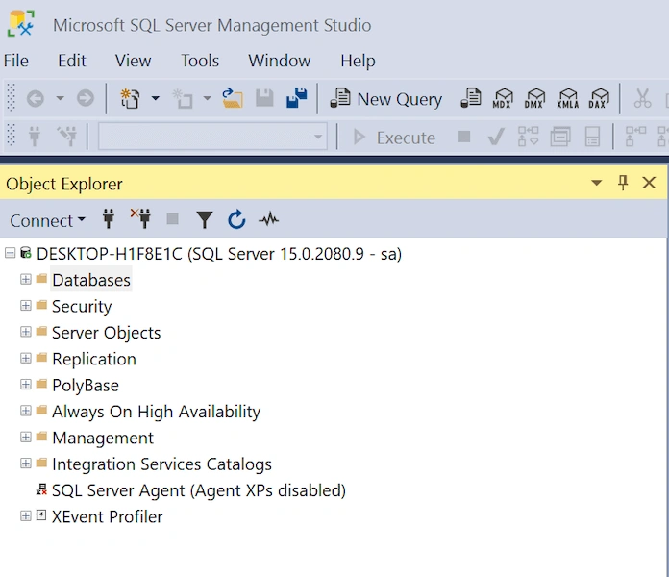The image size is (669, 577).
Task: Click the SSMS application logo icon
Action: tap(20, 24)
